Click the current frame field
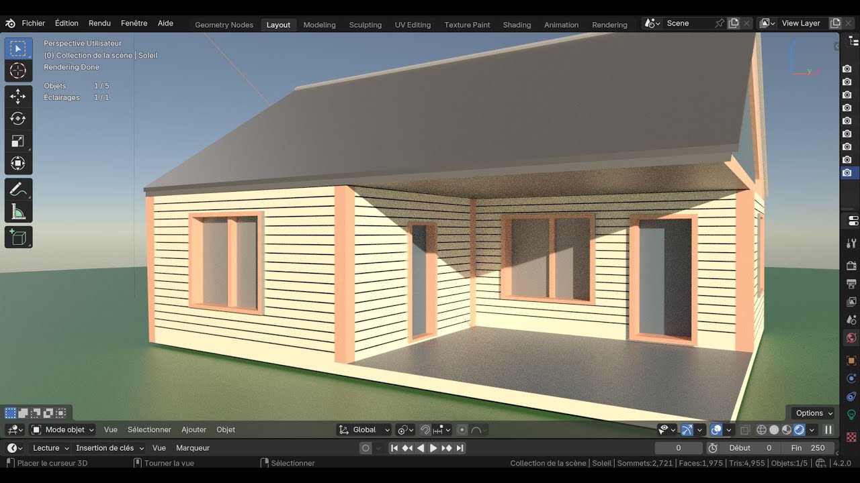The width and height of the screenshot is (860, 483). (679, 448)
